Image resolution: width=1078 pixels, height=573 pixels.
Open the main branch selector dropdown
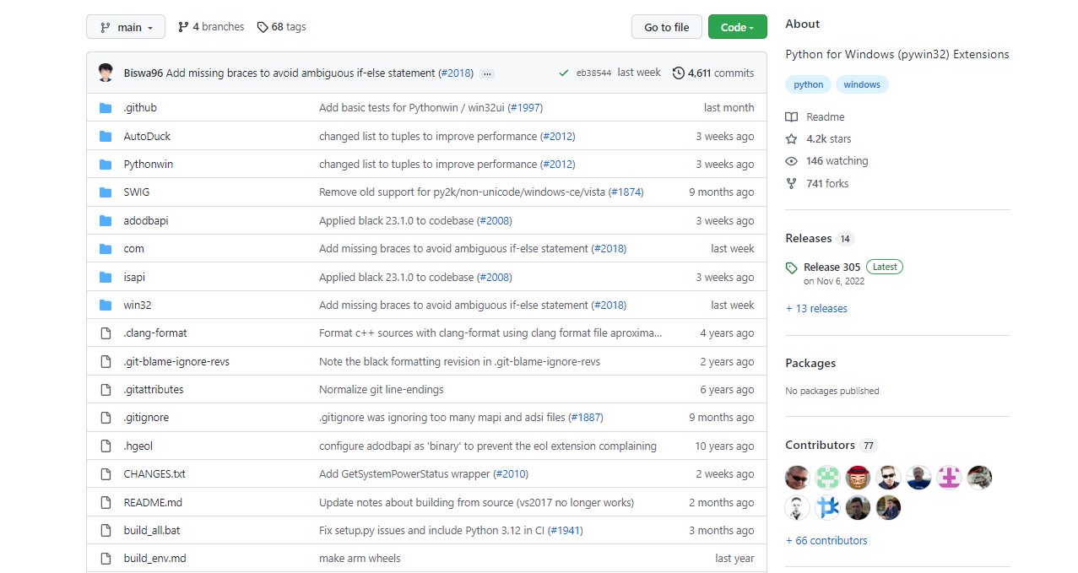(126, 27)
